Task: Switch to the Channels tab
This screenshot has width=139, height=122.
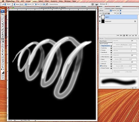Action: tap(108, 8)
